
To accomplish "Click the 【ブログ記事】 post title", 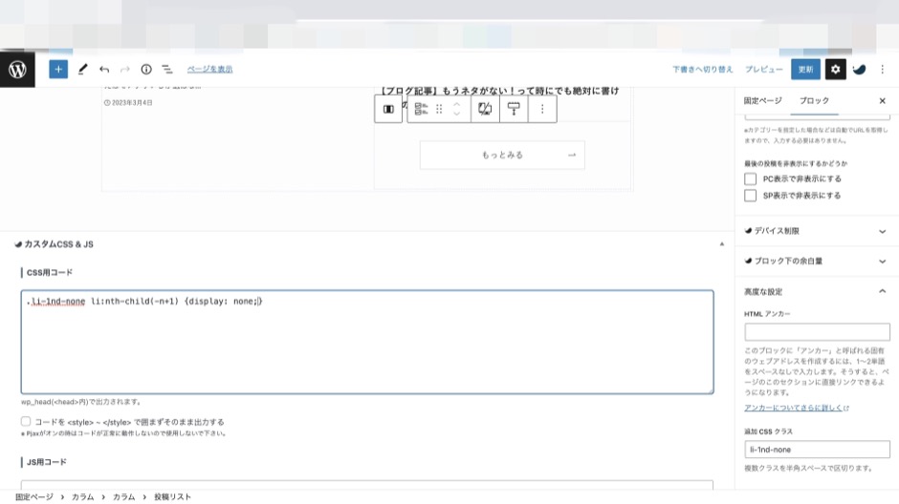I will [499, 91].
